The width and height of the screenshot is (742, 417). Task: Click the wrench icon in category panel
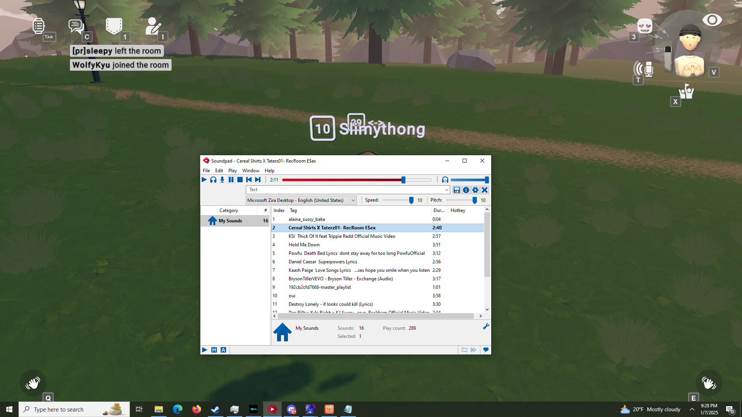pos(486,327)
